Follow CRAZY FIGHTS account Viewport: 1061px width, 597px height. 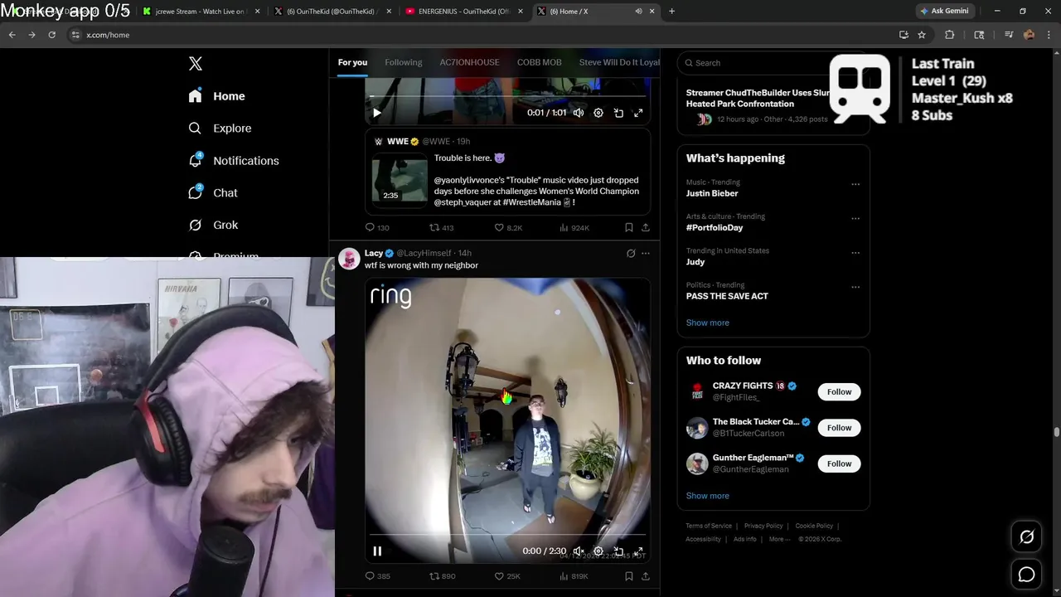[839, 392]
